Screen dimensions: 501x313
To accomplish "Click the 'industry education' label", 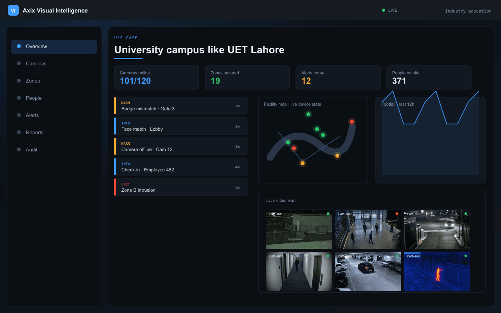I will 468,11.
